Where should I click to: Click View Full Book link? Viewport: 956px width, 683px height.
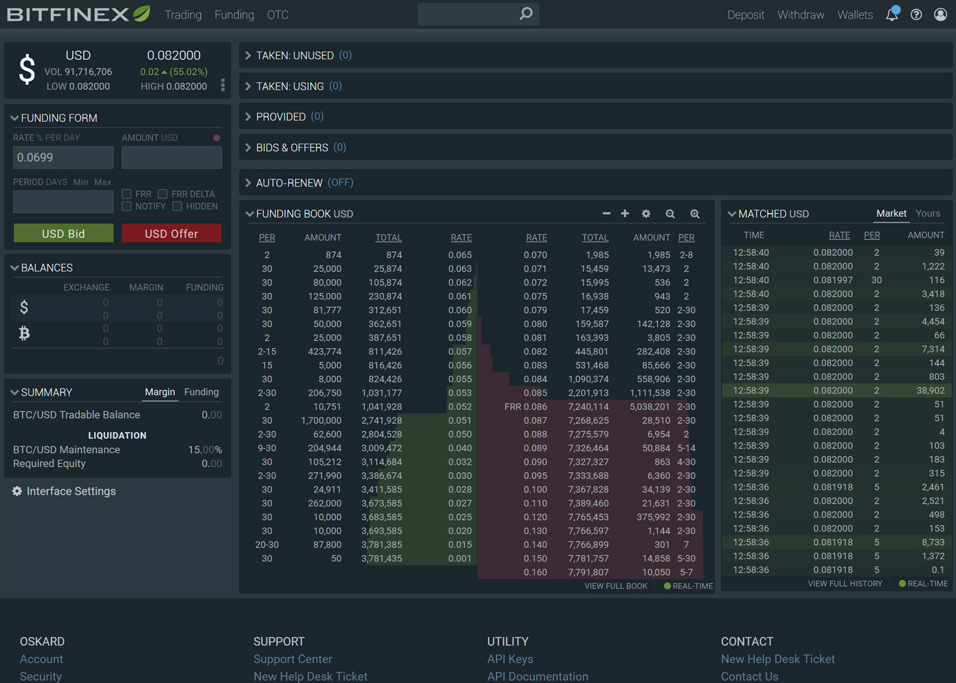(616, 586)
